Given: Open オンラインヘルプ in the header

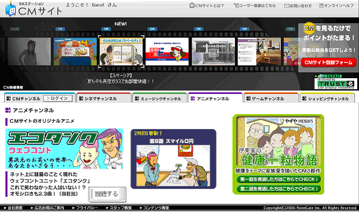Looking at the screenshot, I should coord(336,5).
